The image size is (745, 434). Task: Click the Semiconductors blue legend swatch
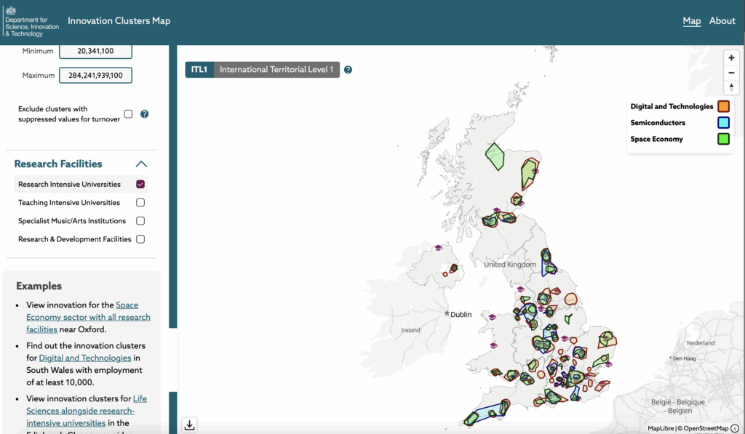(x=723, y=123)
